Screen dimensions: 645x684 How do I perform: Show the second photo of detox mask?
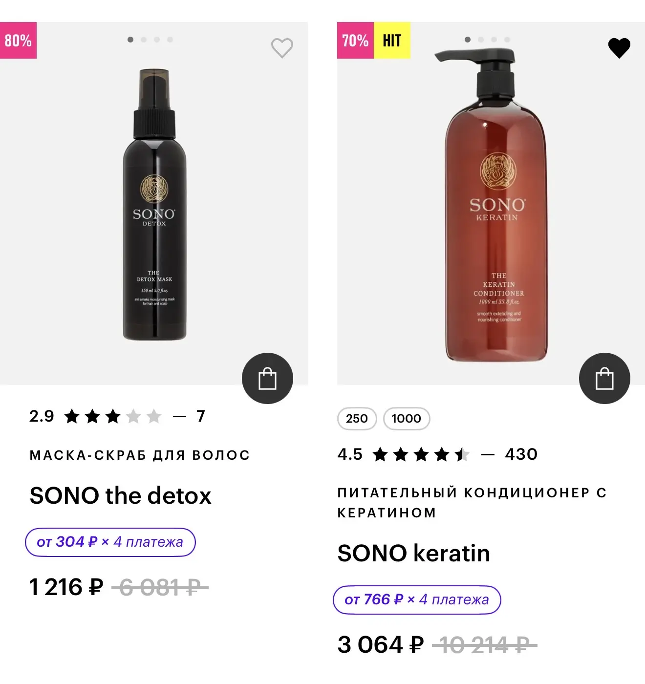point(144,40)
